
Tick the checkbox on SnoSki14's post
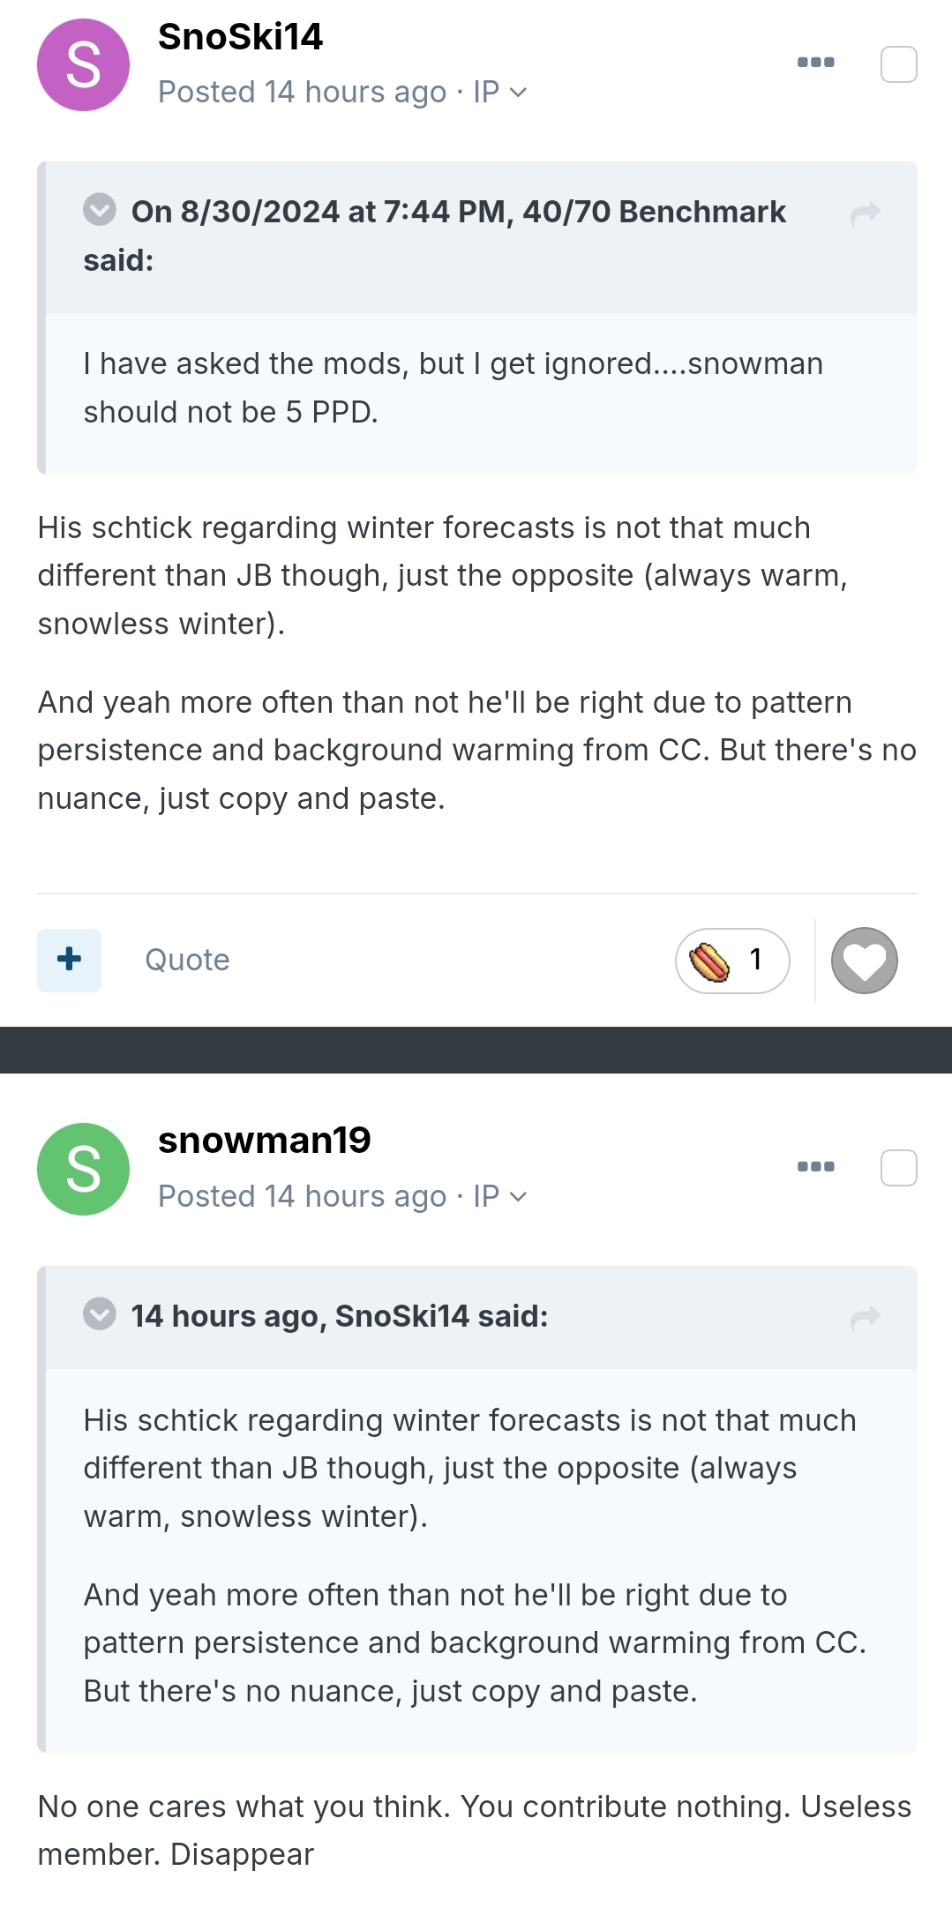coord(899,64)
